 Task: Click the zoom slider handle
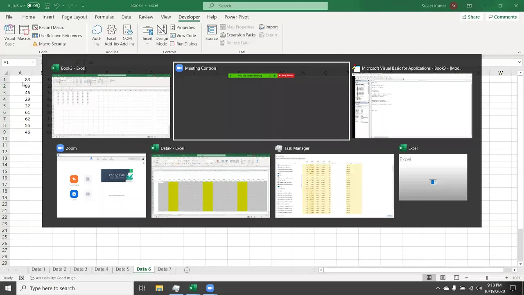(487, 278)
